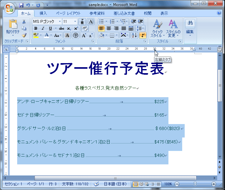Viewport: 225px width, 190px height.
Task: Go to the 校閲 tab
Action: 147,13
